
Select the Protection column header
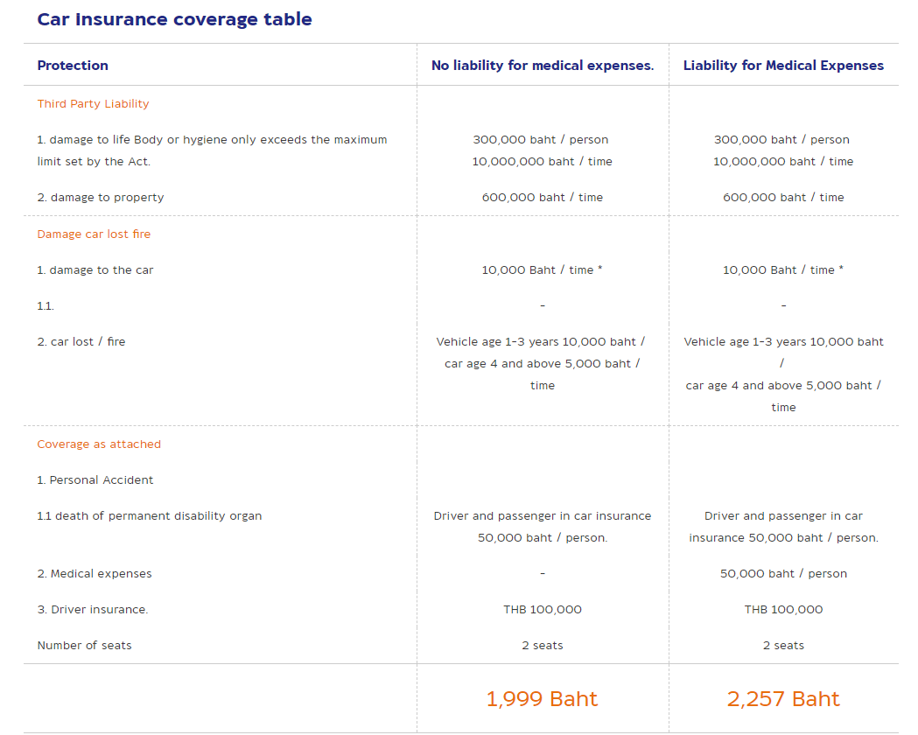[73, 65]
